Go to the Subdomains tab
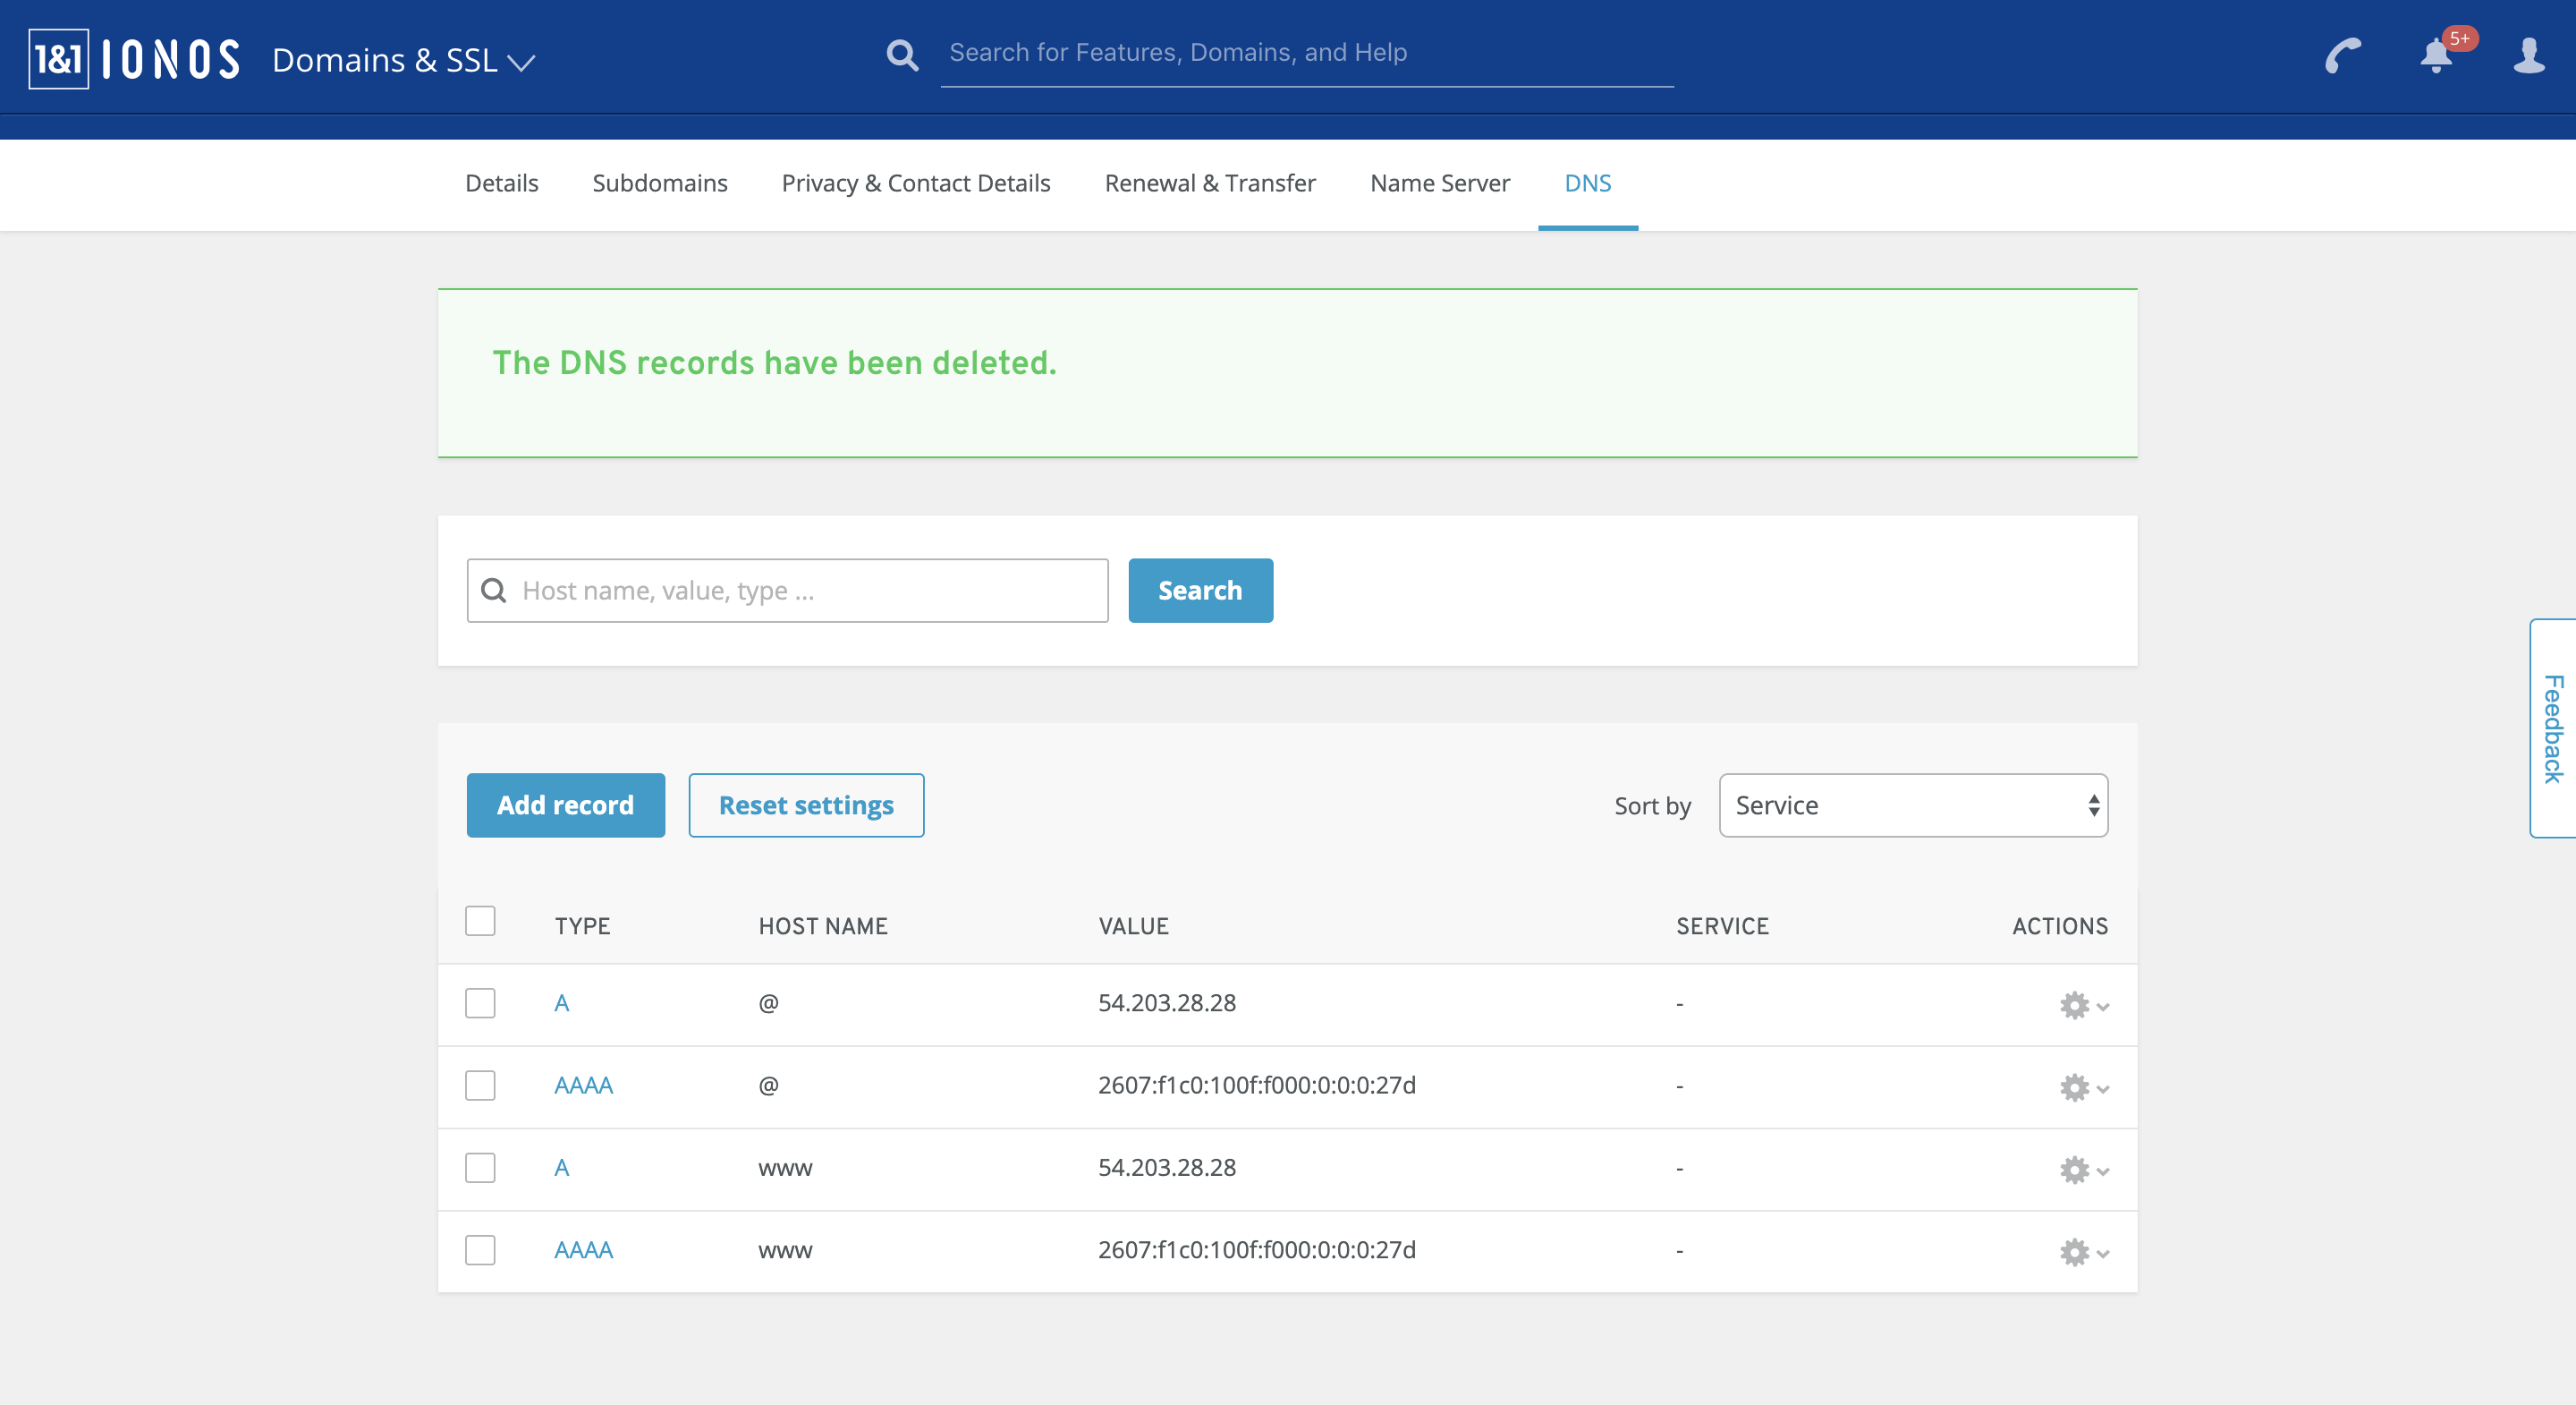2576x1405 pixels. tap(659, 183)
